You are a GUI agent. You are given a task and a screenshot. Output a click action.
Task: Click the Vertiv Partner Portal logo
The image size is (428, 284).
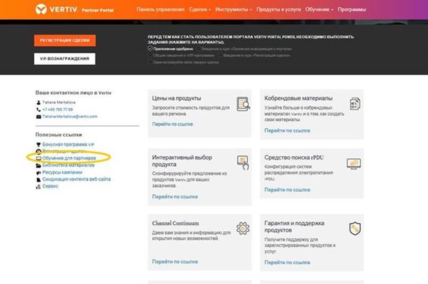pos(74,10)
